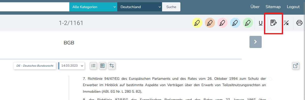The width and height of the screenshot is (305, 100).
Task: Click the compare versions arrows icon
Action: [111, 66]
